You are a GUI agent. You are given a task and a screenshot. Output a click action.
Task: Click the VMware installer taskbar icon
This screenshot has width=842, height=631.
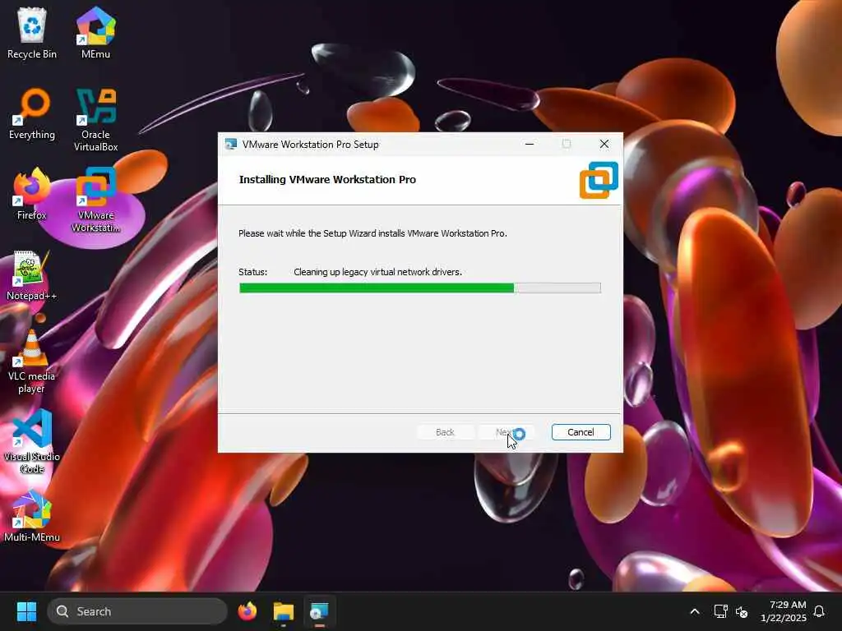coord(319,611)
